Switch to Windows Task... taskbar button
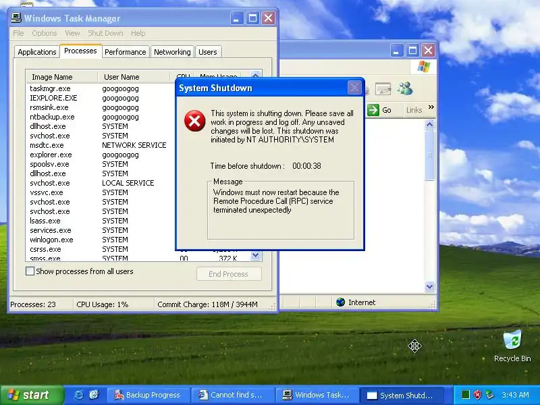 [x=317, y=395]
